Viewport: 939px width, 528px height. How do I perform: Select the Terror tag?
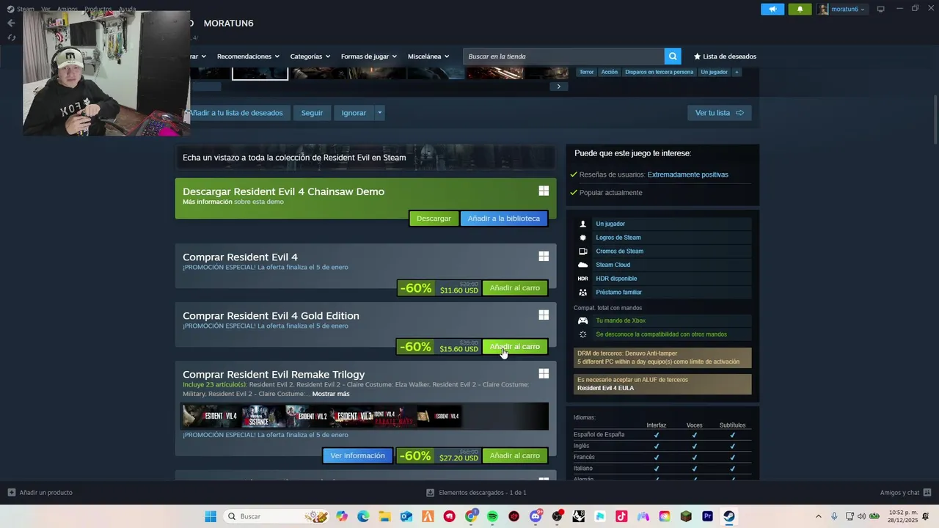click(x=586, y=72)
